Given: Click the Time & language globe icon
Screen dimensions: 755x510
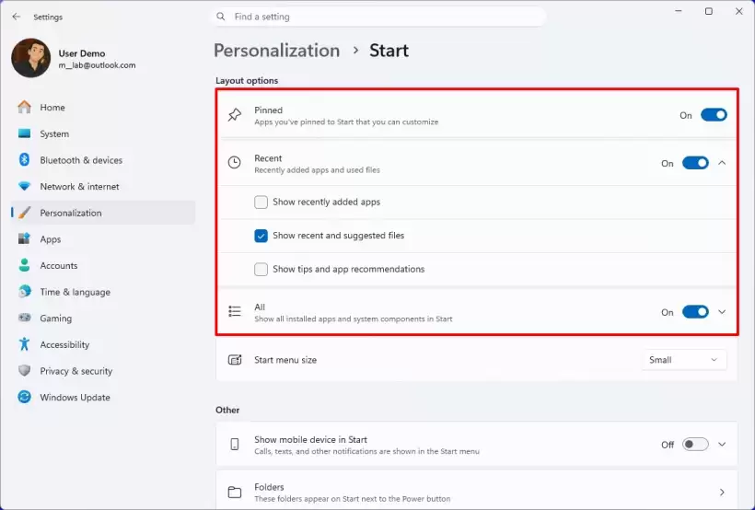Looking at the screenshot, I should pyautogui.click(x=24, y=291).
